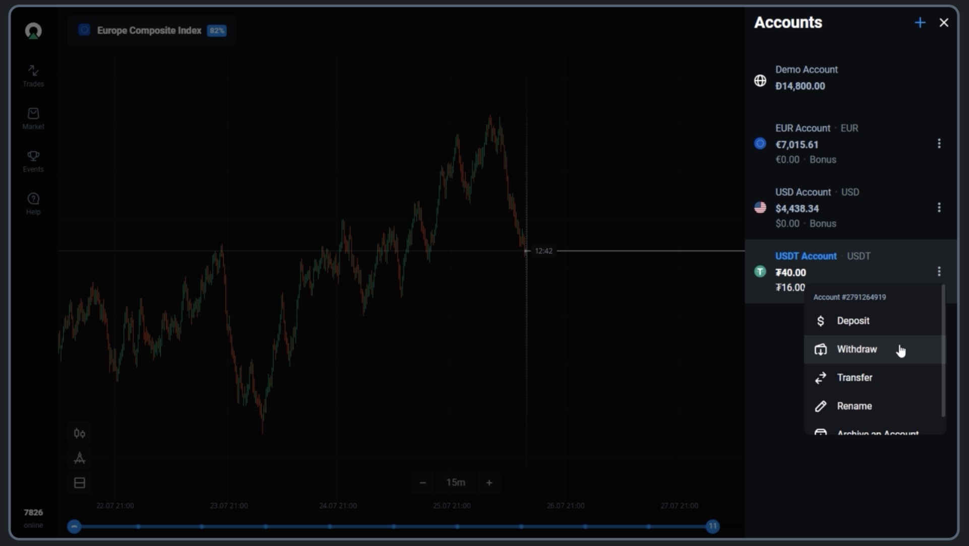
Task: Click the Account #2791264919 label
Action: point(850,297)
